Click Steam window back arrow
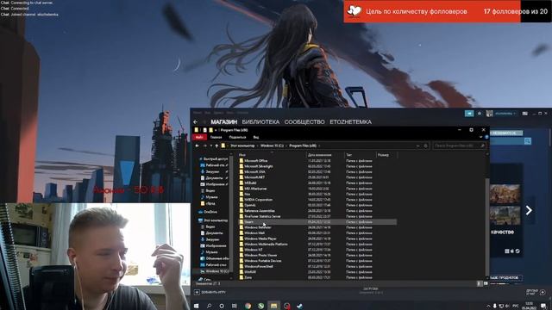 pyautogui.click(x=196, y=122)
